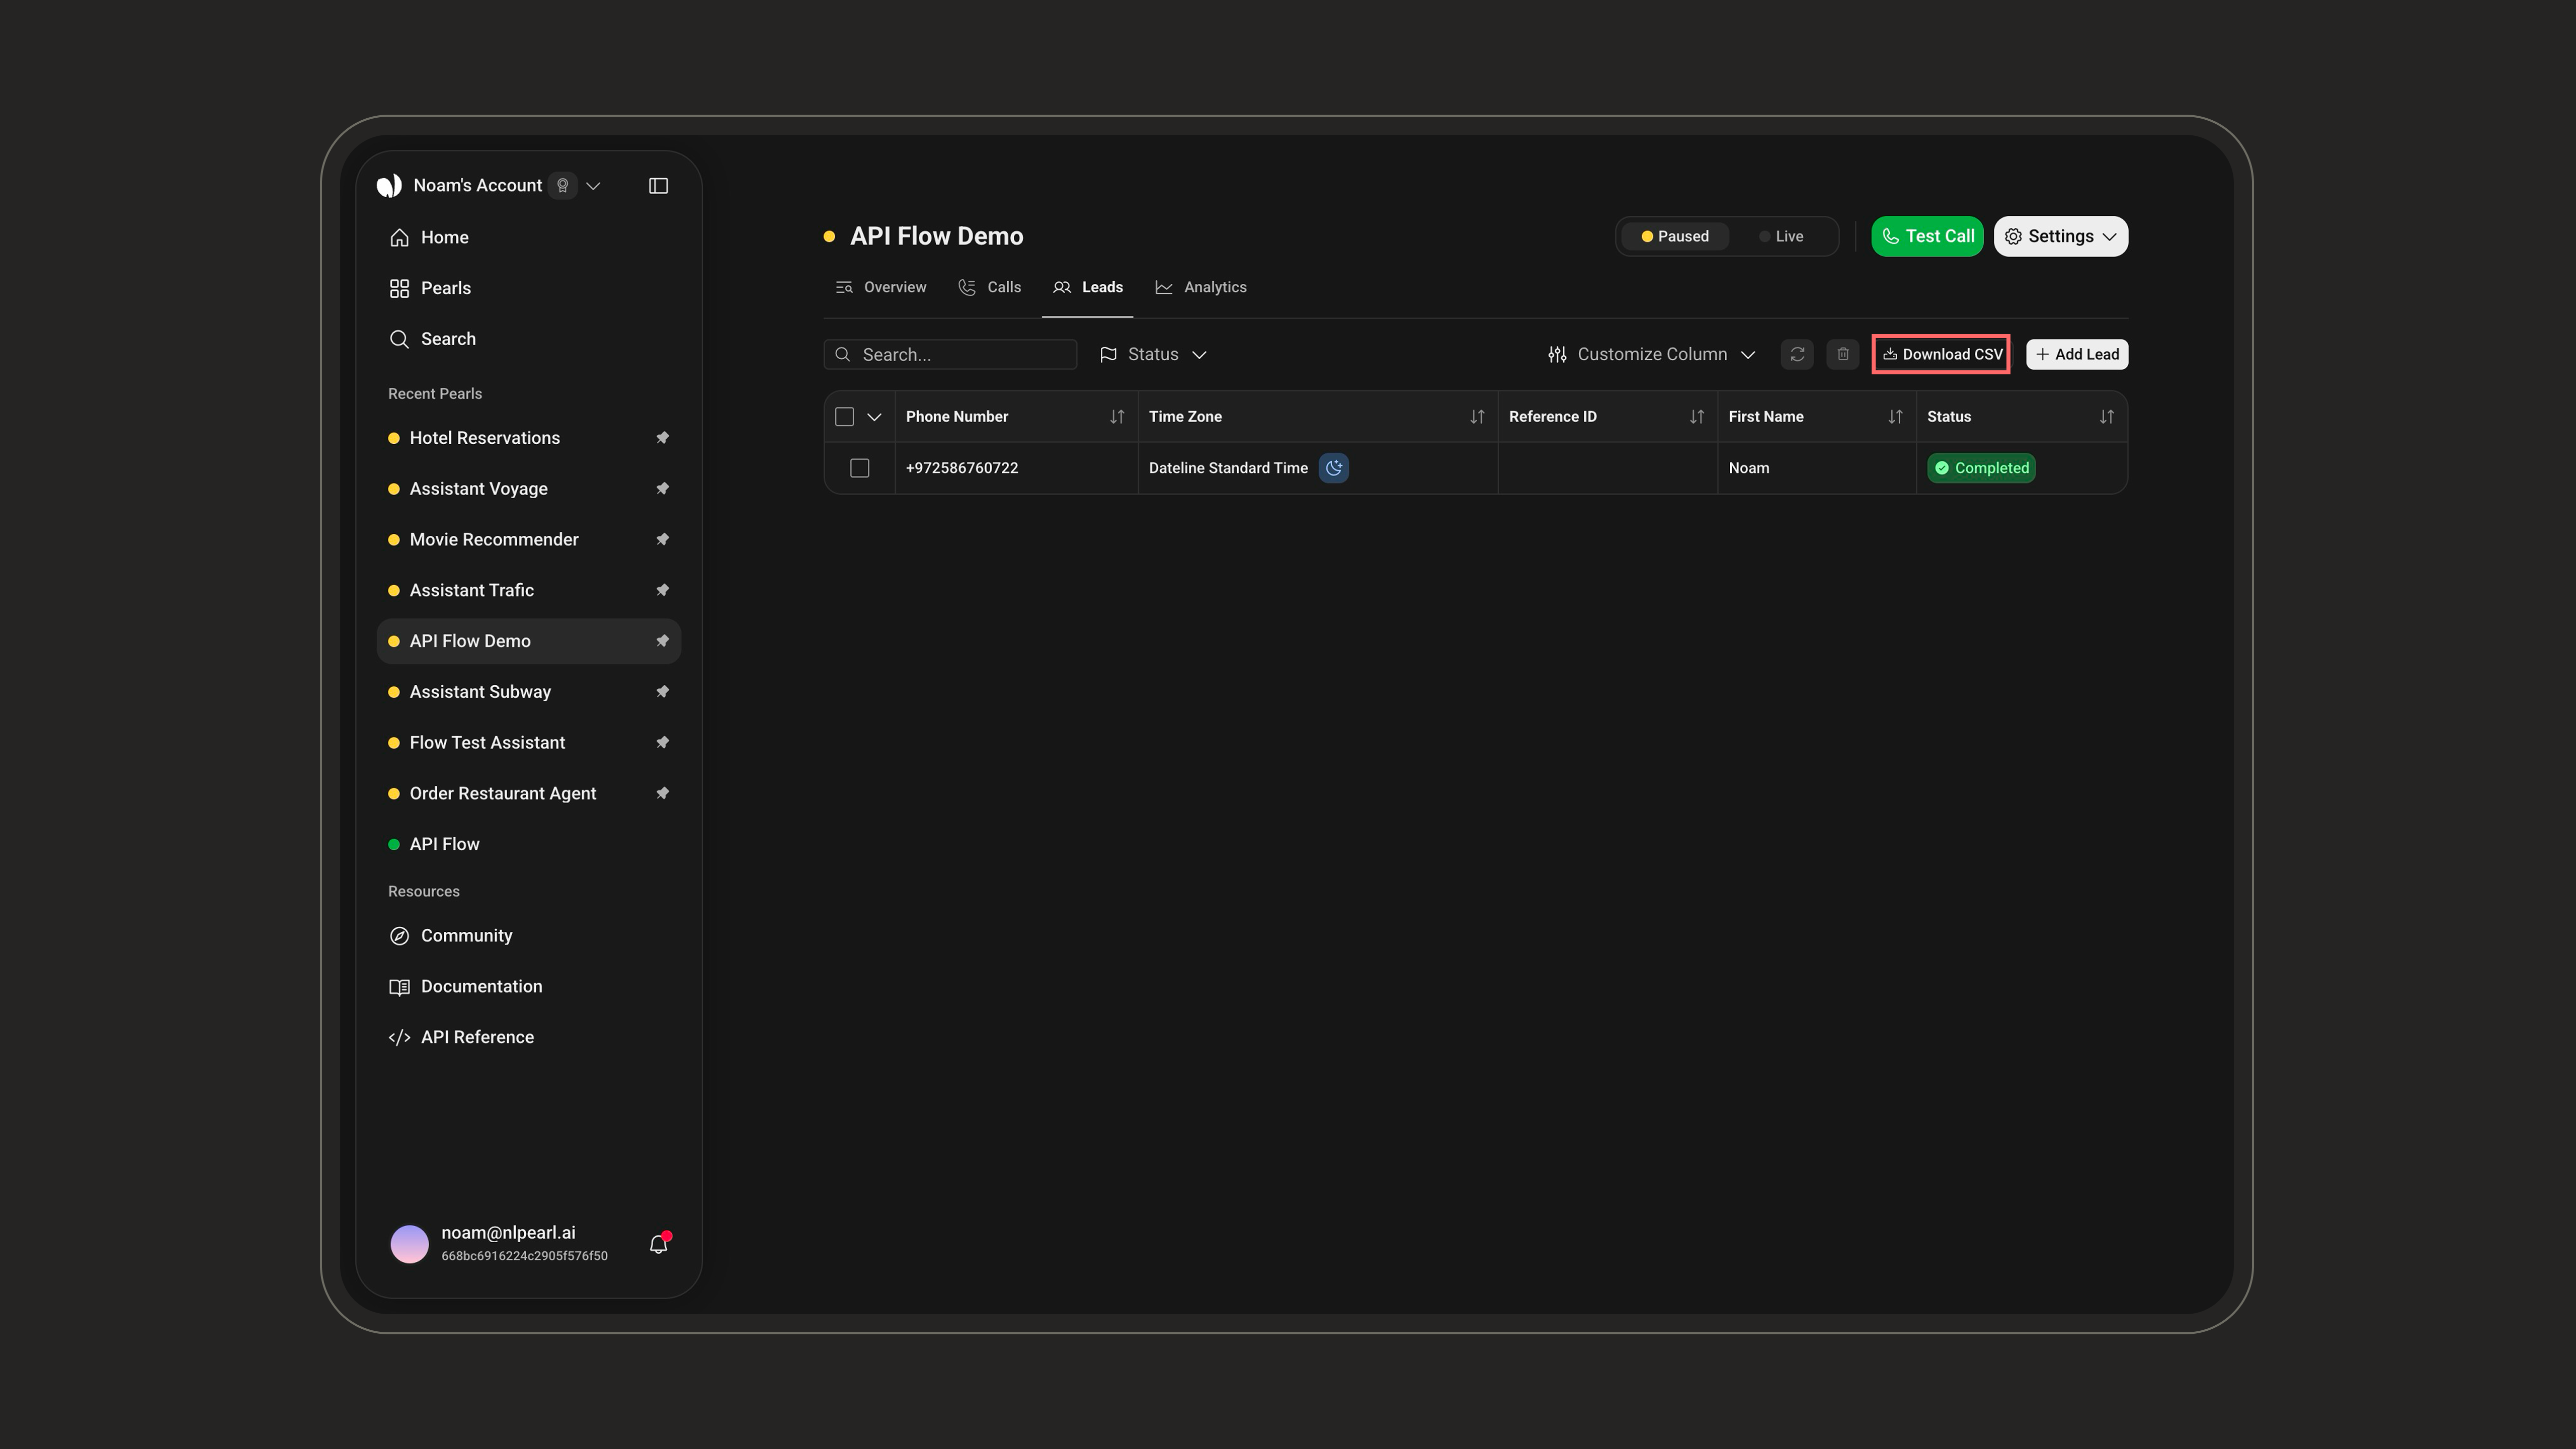Go to Home in sidebar
Screen dimensions: 2576x1449
(x=529, y=237)
